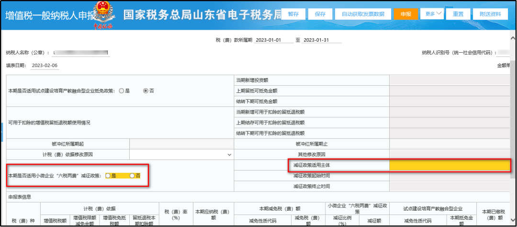Screen dimensions: 517x227
Task: Click the 纳税人名称 name field
Action: pyautogui.click(x=81, y=53)
